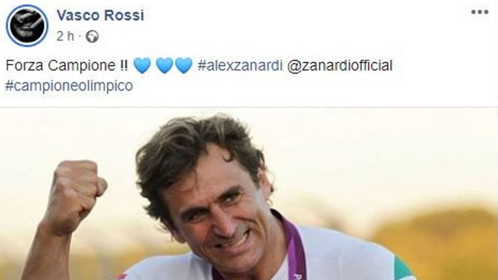Click the Vasco Rossi page name

[x=100, y=15]
